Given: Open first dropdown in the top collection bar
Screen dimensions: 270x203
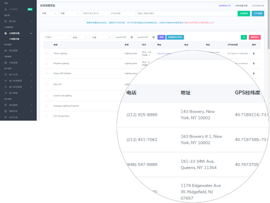Looking at the screenshot, I should coord(49,13).
